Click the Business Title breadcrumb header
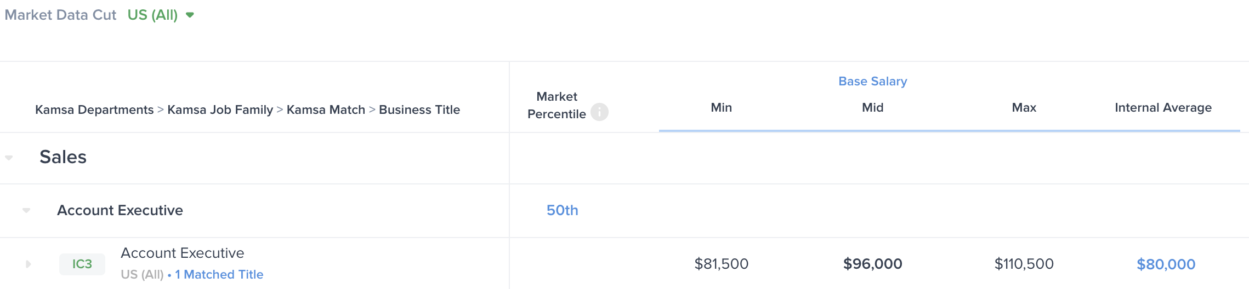The height and width of the screenshot is (289, 1249). click(x=419, y=110)
